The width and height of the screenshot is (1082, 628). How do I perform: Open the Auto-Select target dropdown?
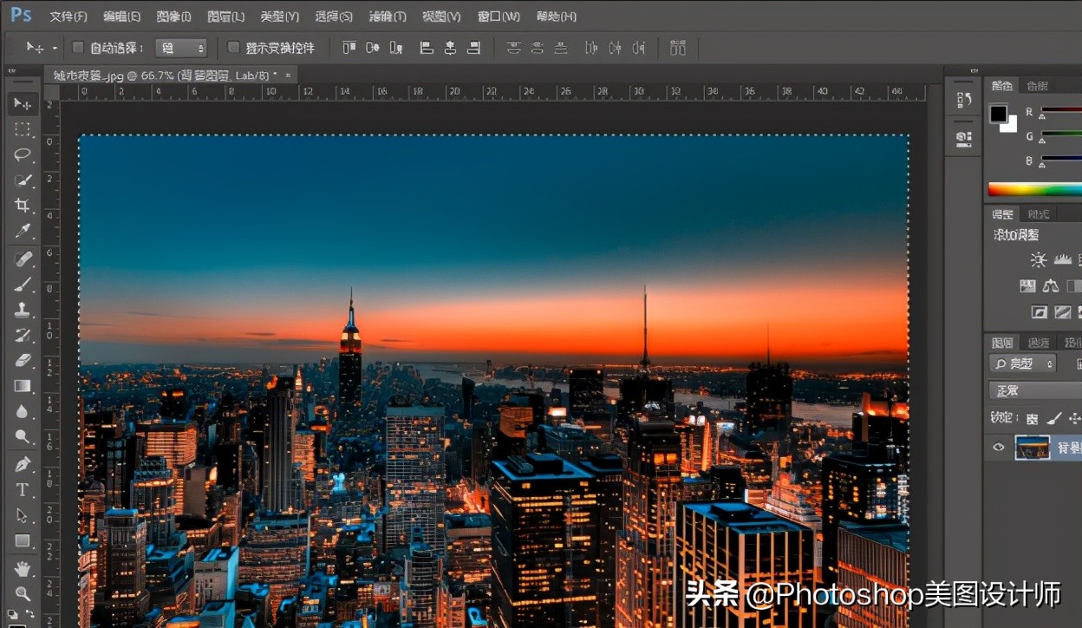[x=182, y=48]
